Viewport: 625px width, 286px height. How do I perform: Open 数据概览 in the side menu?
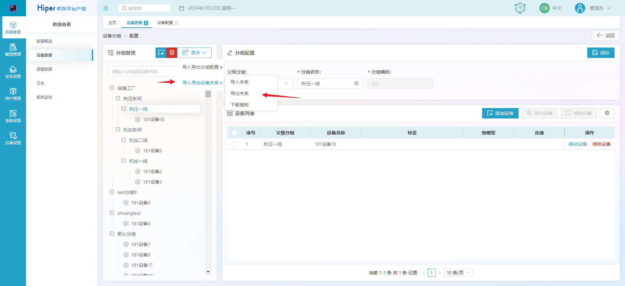[x=44, y=41]
